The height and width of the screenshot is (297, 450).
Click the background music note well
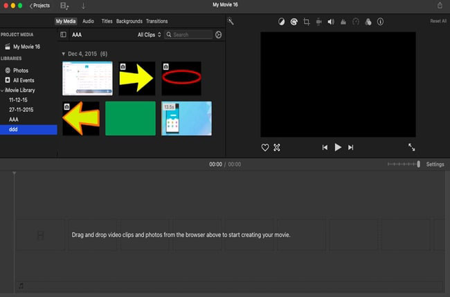click(x=21, y=286)
